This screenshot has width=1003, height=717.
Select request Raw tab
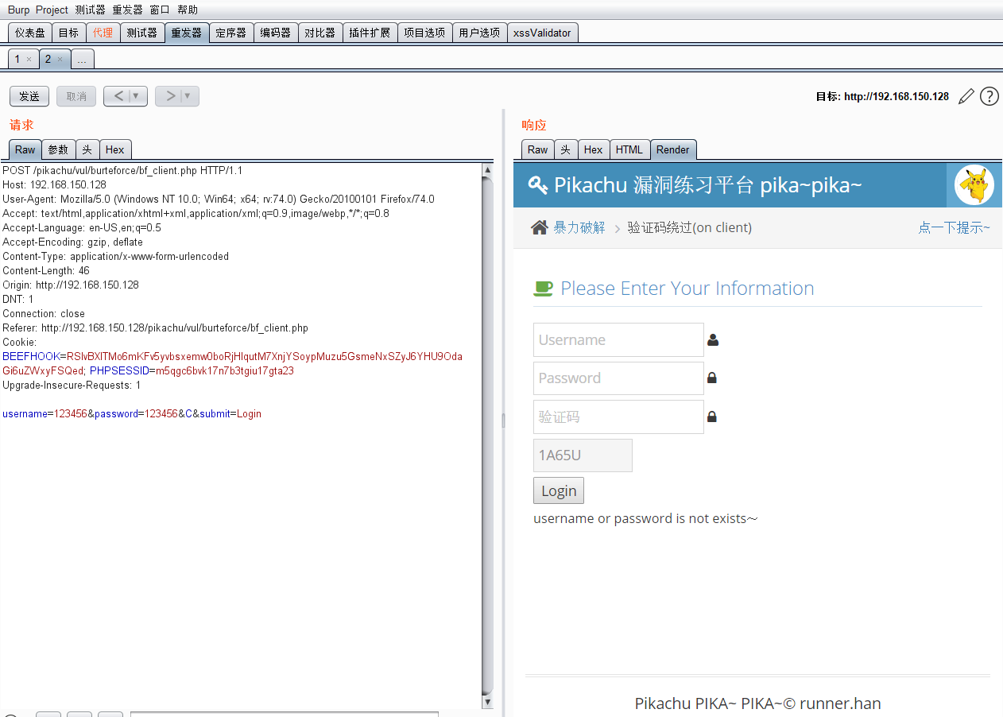point(25,149)
